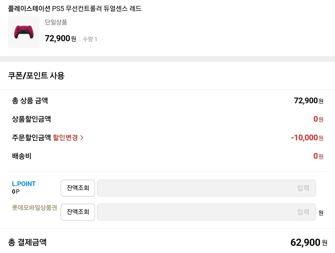Click the 롯데모바일상품권 label
The height and width of the screenshot is (253, 335).
(x=35, y=208)
